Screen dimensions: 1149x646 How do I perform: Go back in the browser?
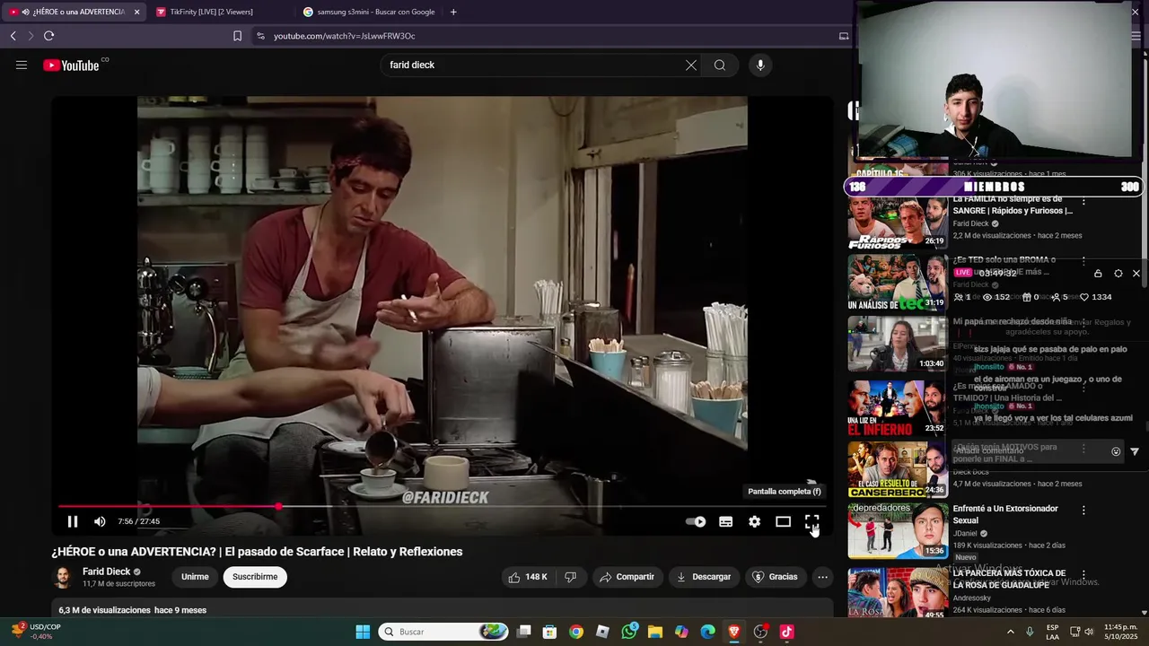[x=13, y=36]
